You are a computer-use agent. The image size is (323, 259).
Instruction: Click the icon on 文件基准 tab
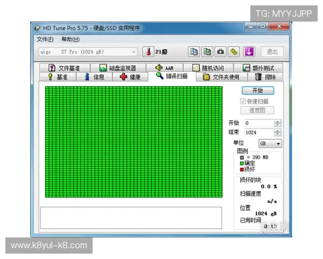[x=52, y=67]
